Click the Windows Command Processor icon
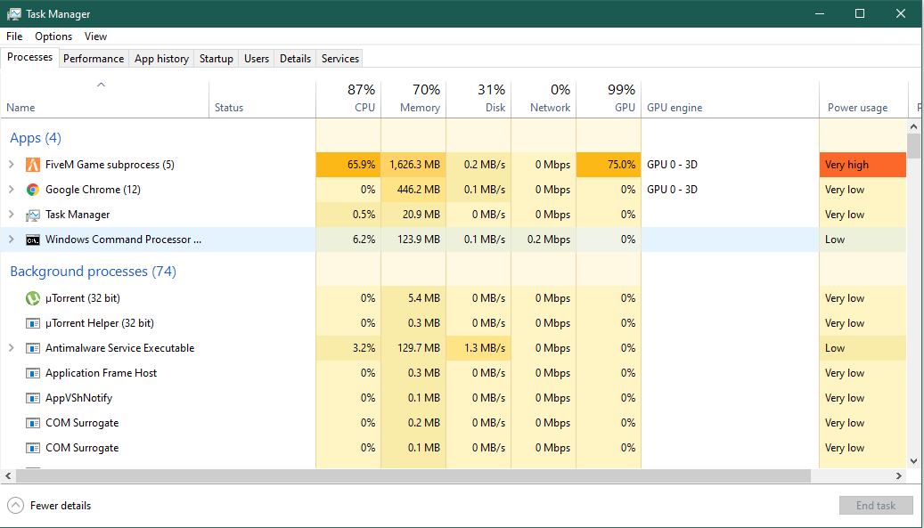Image resolution: width=924 pixels, height=528 pixels. point(33,240)
